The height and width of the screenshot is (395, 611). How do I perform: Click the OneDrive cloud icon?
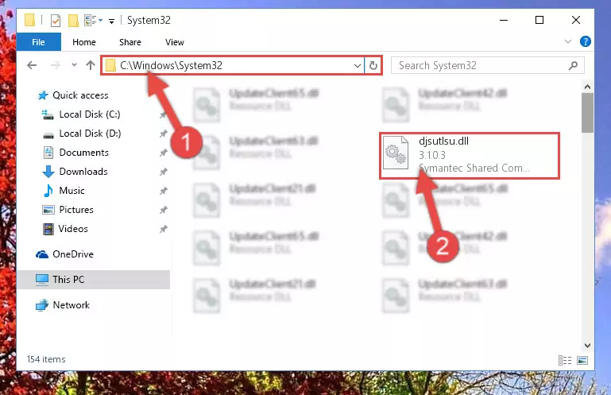click(x=42, y=254)
